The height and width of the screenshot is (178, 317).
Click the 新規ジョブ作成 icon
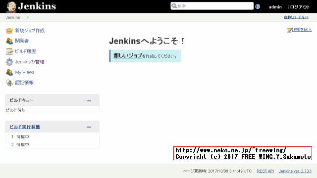click(9, 31)
